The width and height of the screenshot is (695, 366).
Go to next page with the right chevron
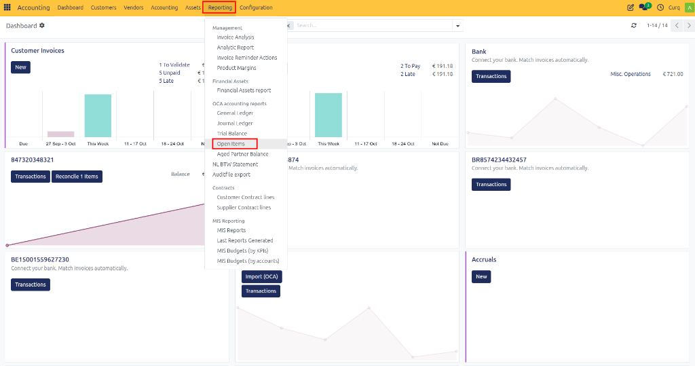click(689, 26)
